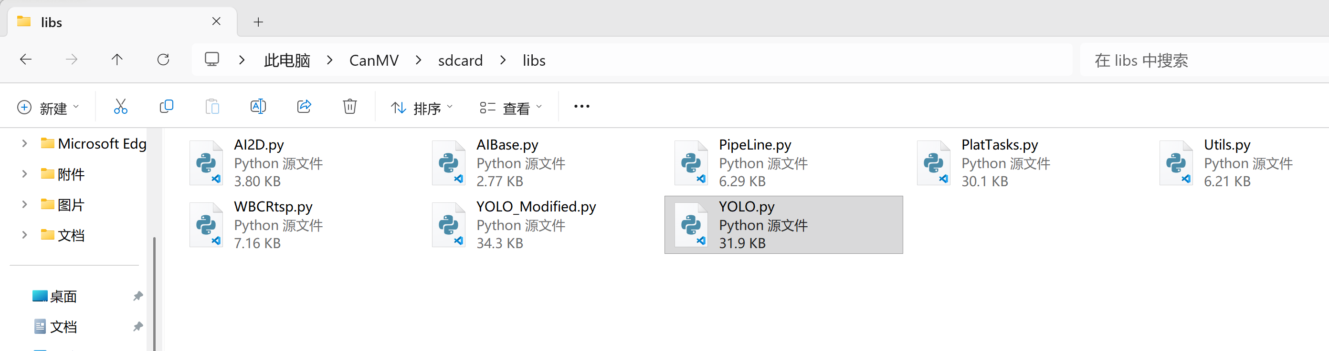The height and width of the screenshot is (351, 1329).
Task: Navigate to CanMV in breadcrumb
Action: tap(373, 60)
